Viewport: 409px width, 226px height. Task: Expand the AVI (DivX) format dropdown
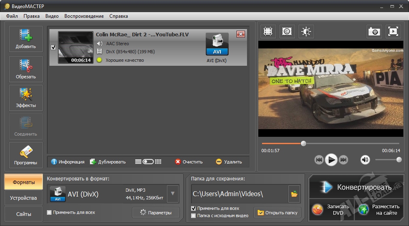173,194
